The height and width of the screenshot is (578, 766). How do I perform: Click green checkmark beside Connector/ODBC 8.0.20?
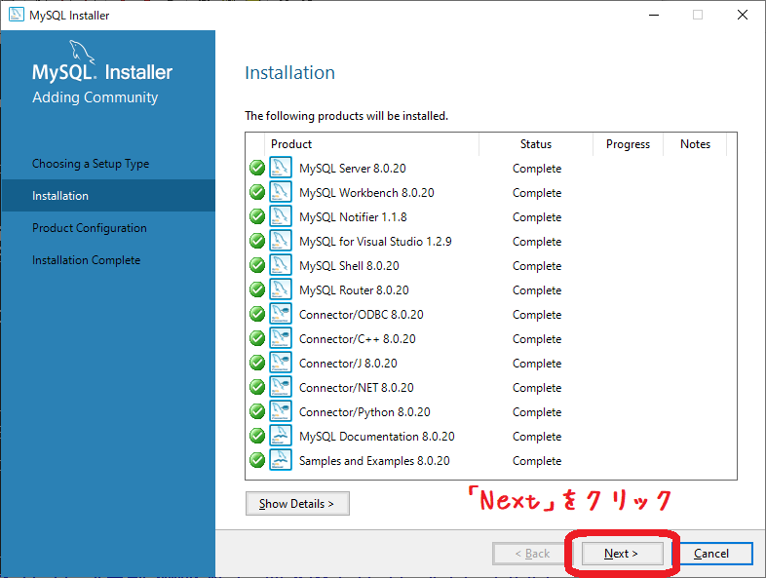[x=257, y=314]
